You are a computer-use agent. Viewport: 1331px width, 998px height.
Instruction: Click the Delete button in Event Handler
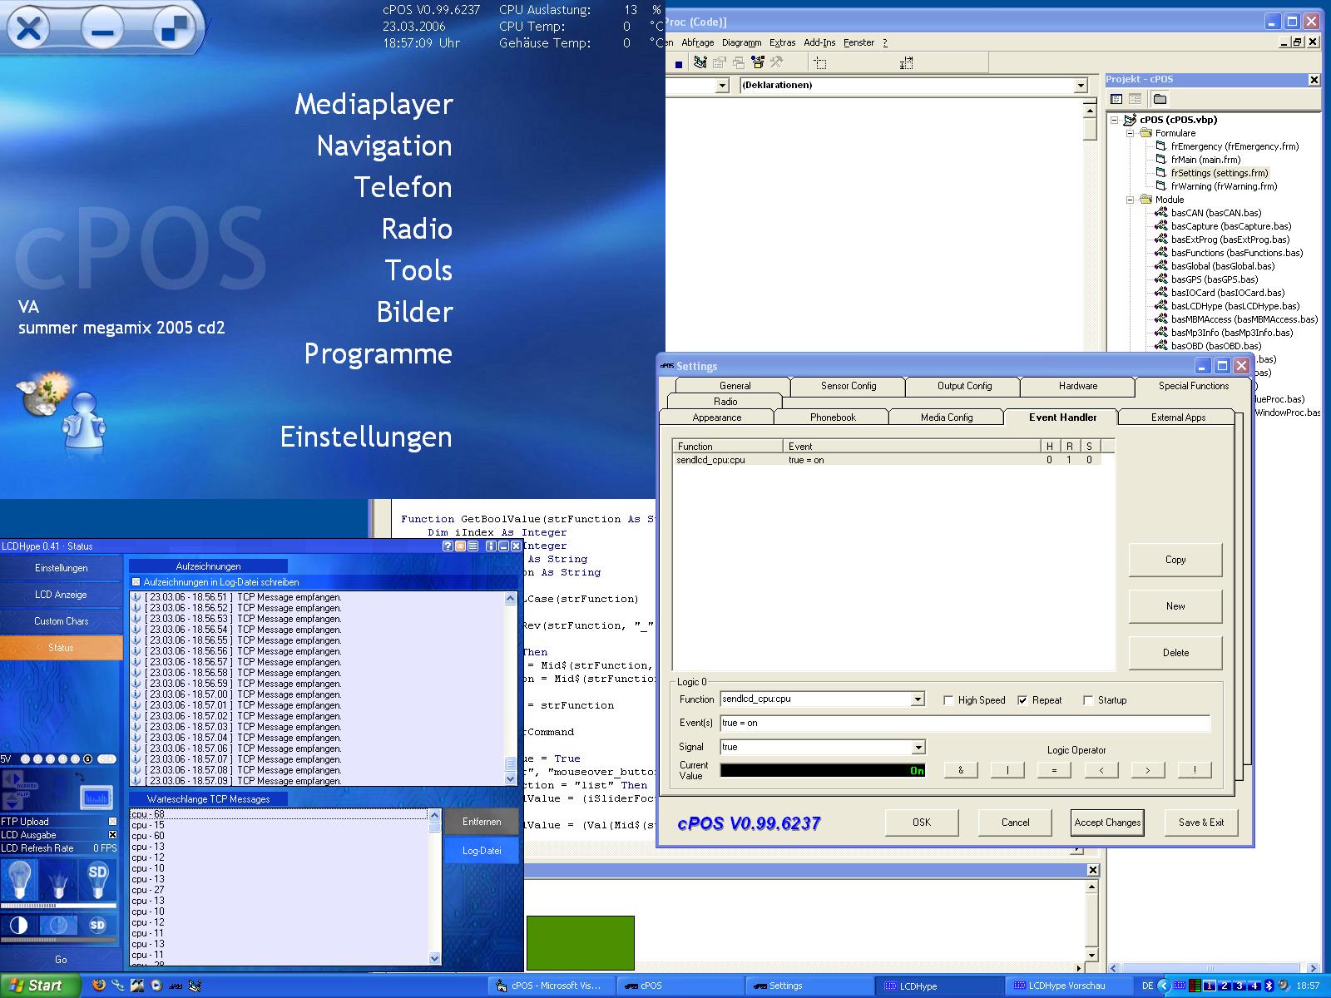click(1175, 653)
